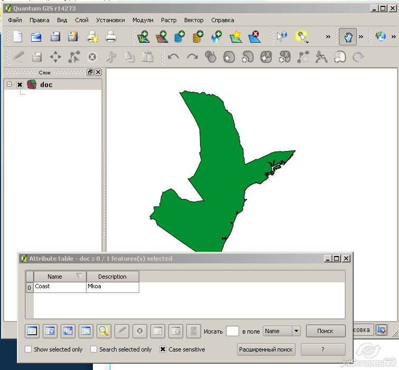399x370 pixels.
Task: Collapse the doc layer tree node
Action: (x=9, y=84)
